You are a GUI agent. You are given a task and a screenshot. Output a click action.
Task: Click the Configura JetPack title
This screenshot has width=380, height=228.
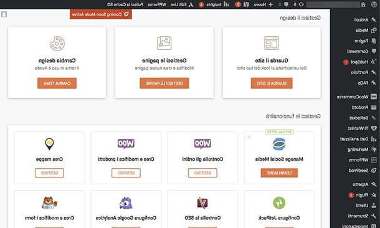click(x=279, y=218)
